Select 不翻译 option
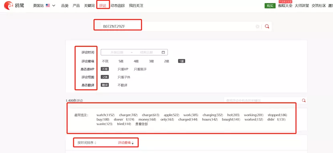 [123, 85]
